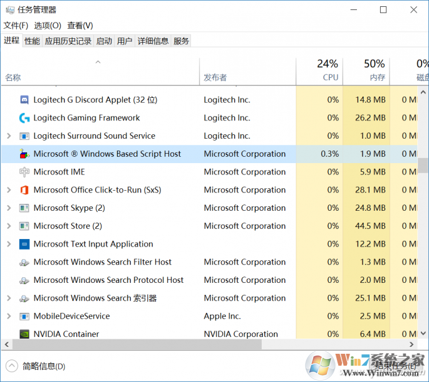Open the 查看(V) menu

[x=80, y=26]
